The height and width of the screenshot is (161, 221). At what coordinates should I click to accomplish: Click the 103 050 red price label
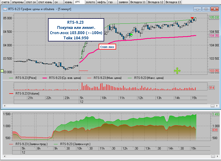point(214,71)
